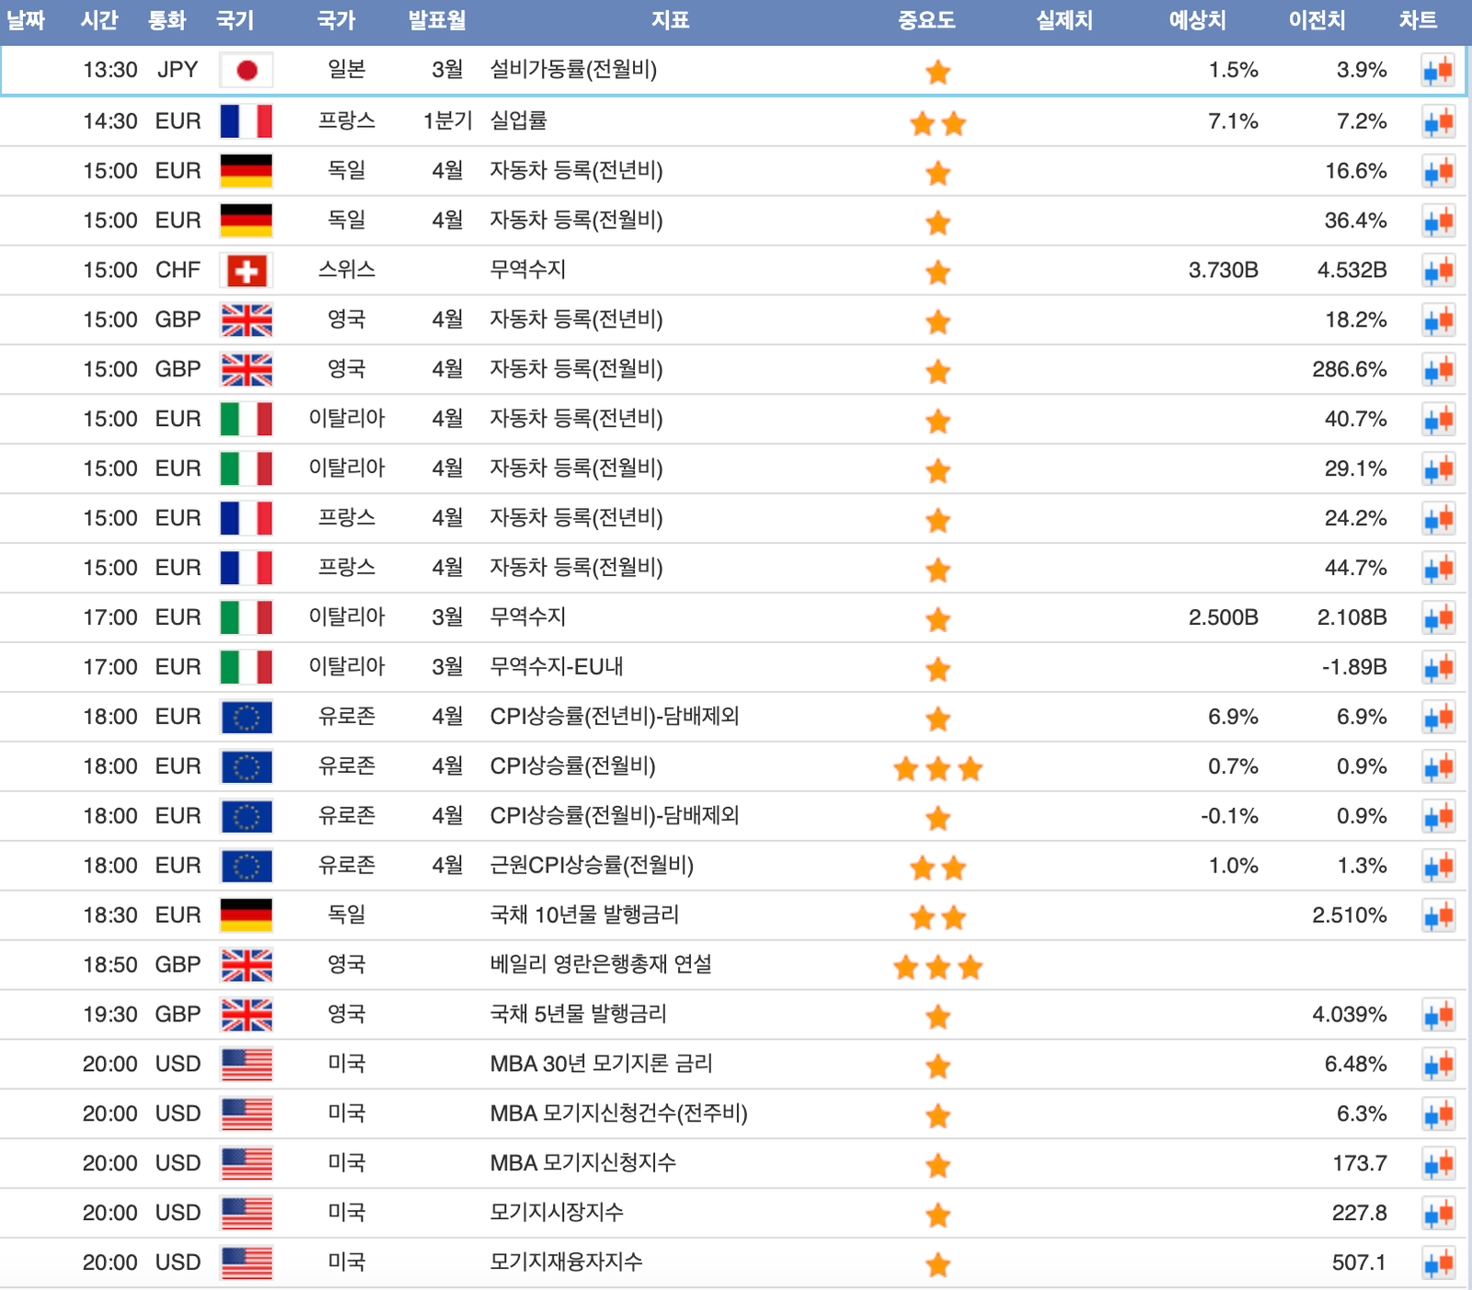Click chart icon for 국채 10년물 발행금리
The height and width of the screenshot is (1290, 1472).
click(1438, 916)
